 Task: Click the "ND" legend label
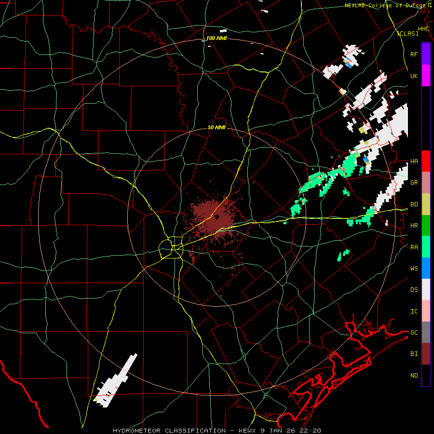click(x=414, y=376)
